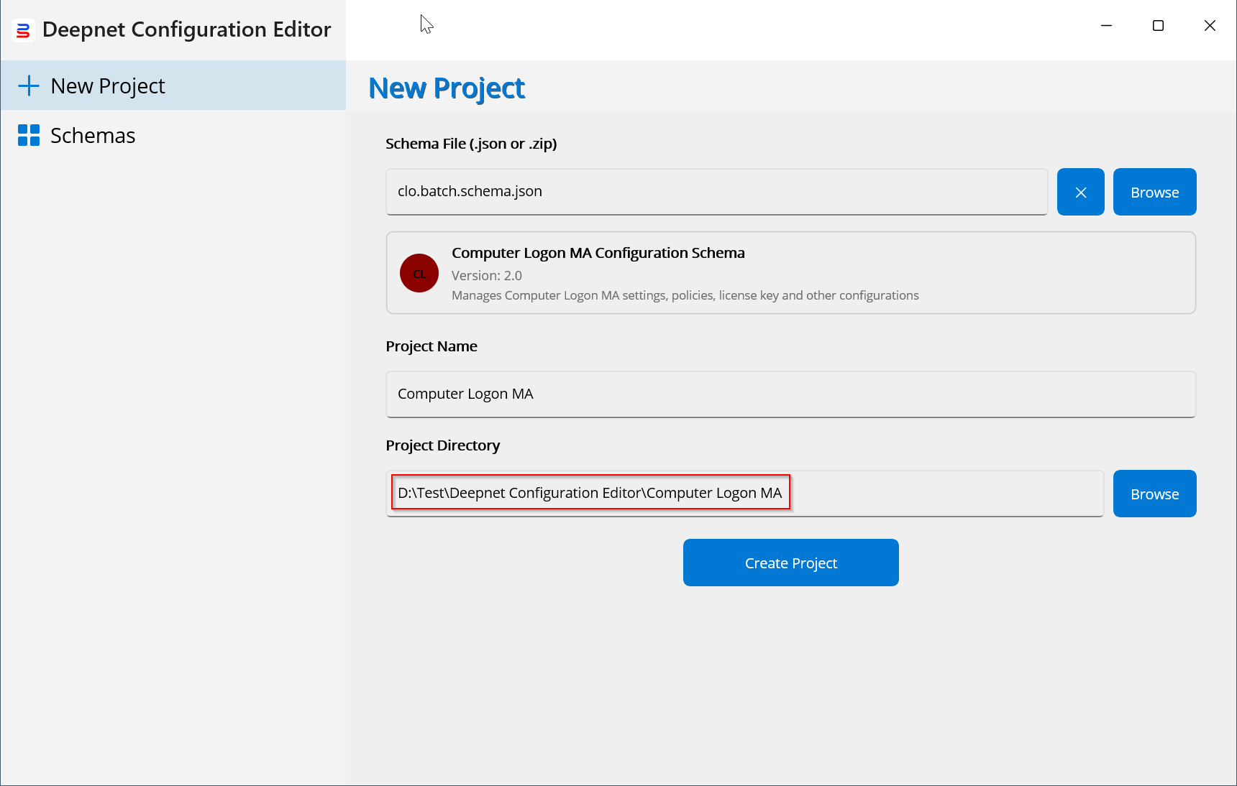1237x786 pixels.
Task: Focus the Project Name input field
Action: (790, 394)
